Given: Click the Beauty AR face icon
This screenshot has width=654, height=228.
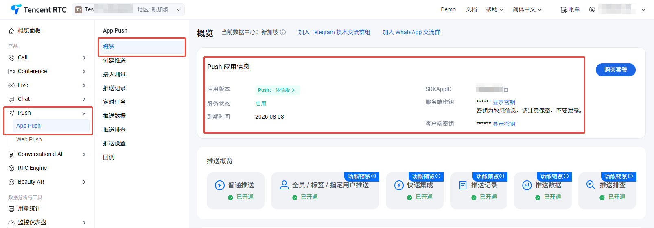Looking at the screenshot, I should 11,182.
